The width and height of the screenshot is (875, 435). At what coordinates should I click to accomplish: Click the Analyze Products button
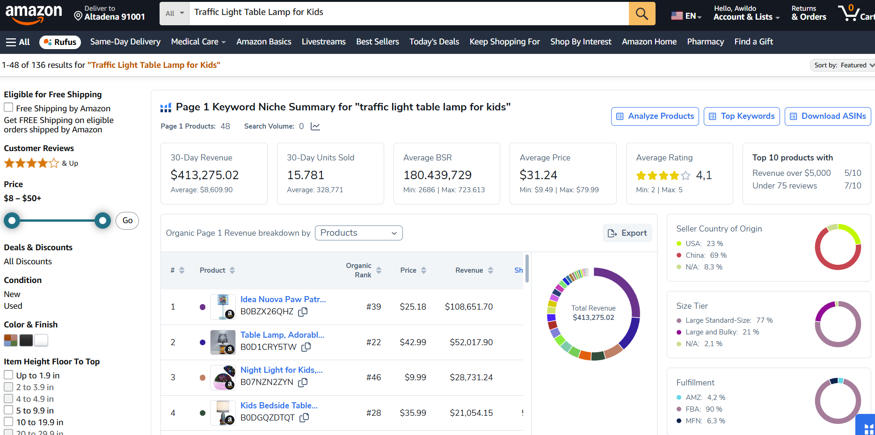click(x=655, y=116)
